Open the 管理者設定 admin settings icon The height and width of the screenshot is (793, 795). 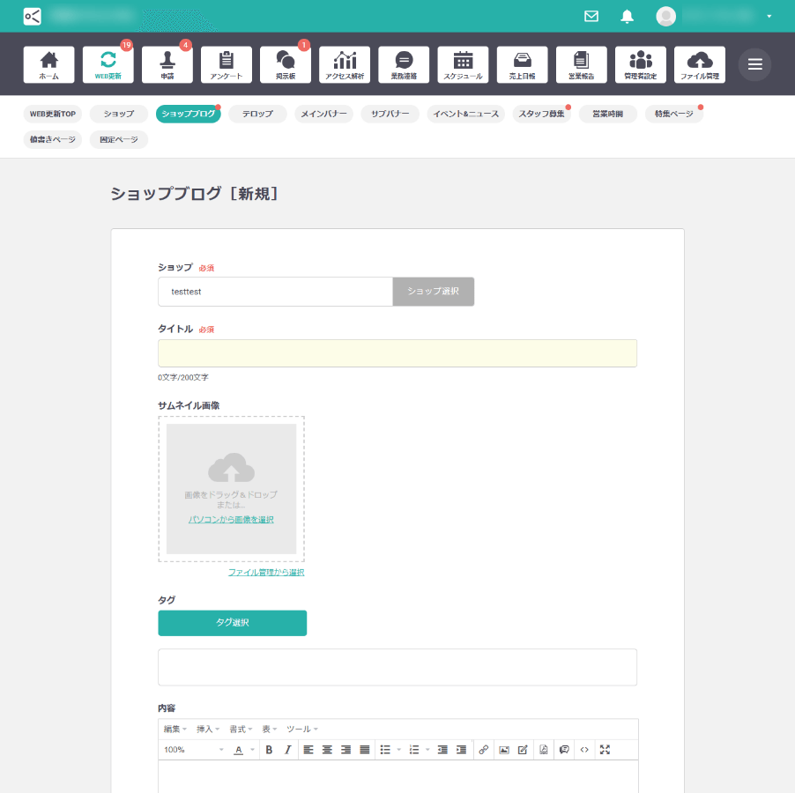point(640,63)
